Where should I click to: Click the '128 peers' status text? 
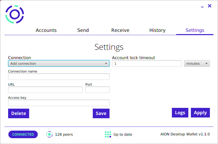pyautogui.click(x=64, y=134)
